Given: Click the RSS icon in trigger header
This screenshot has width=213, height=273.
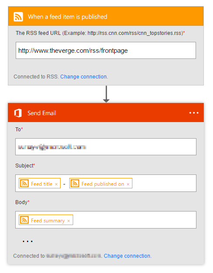Looking at the screenshot, I should point(18,17).
